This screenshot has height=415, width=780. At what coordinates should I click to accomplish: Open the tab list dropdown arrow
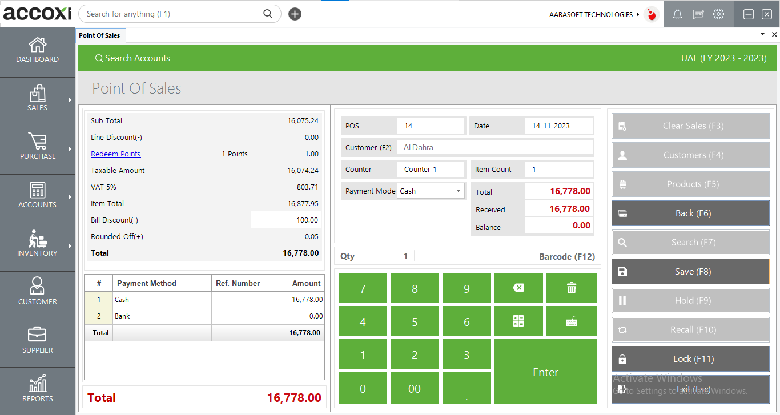tap(762, 34)
